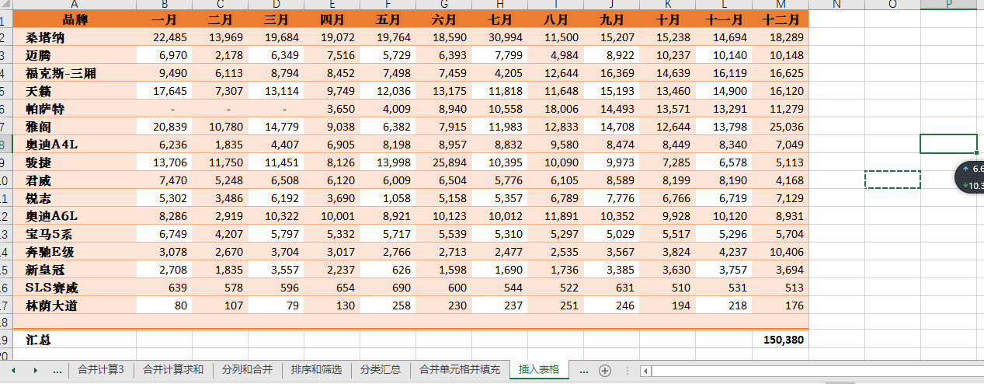This screenshot has height=384, width=984.
Task: Select the 锐志 brand cell
Action: (x=75, y=198)
